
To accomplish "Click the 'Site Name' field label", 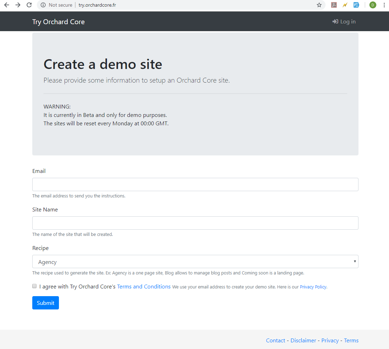I will point(45,210).
